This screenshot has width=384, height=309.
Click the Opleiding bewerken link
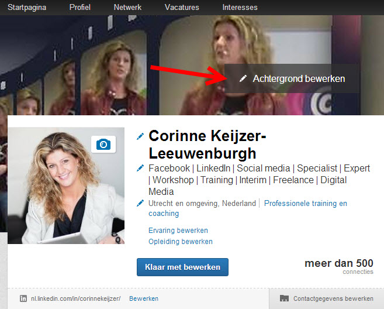pos(181,241)
